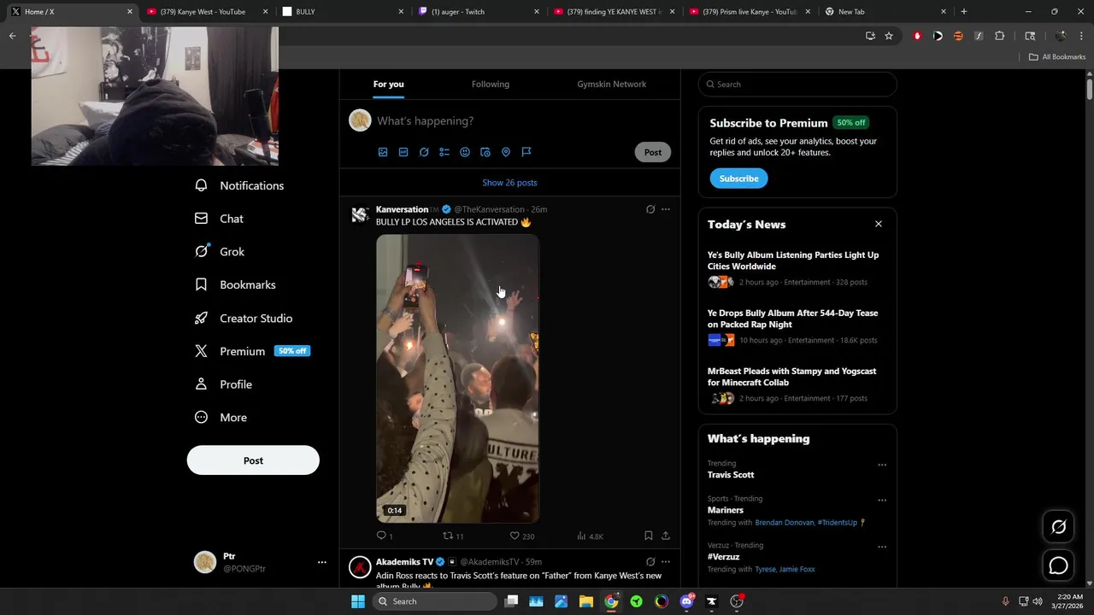Play Kanversation video thumbnail

tap(458, 378)
